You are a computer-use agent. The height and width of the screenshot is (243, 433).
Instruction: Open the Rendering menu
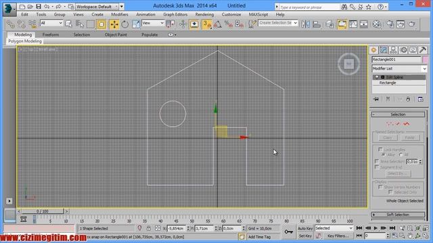(204, 14)
